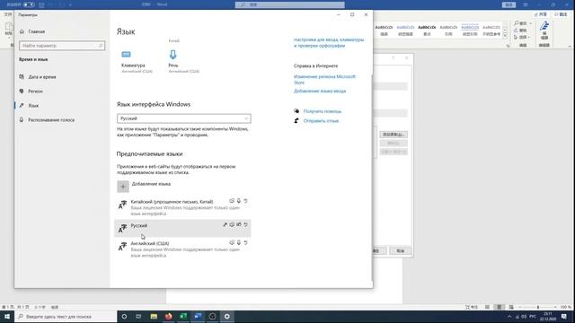Expand the Windows interface language dropdown Русский

click(x=183, y=118)
